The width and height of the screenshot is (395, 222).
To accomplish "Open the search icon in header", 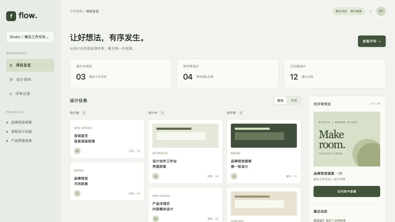I will click(371, 11).
